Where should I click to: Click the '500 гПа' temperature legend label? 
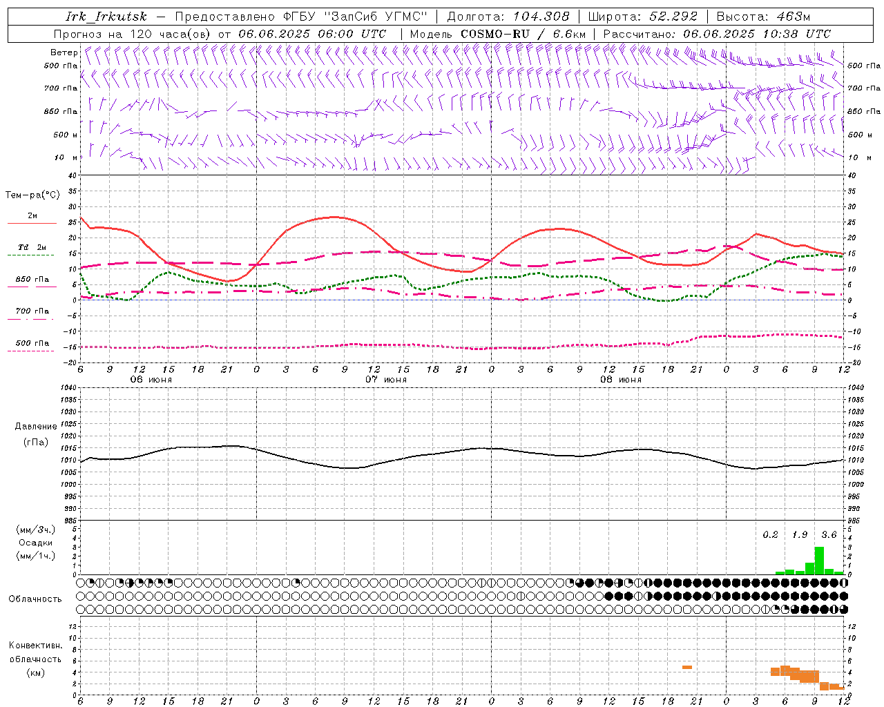32,343
